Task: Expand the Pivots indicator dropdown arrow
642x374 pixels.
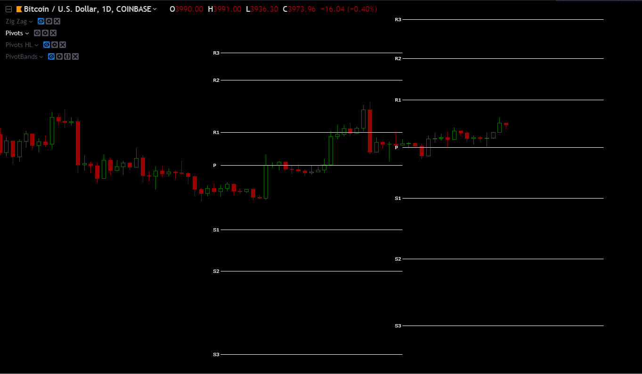Action: [x=27, y=33]
